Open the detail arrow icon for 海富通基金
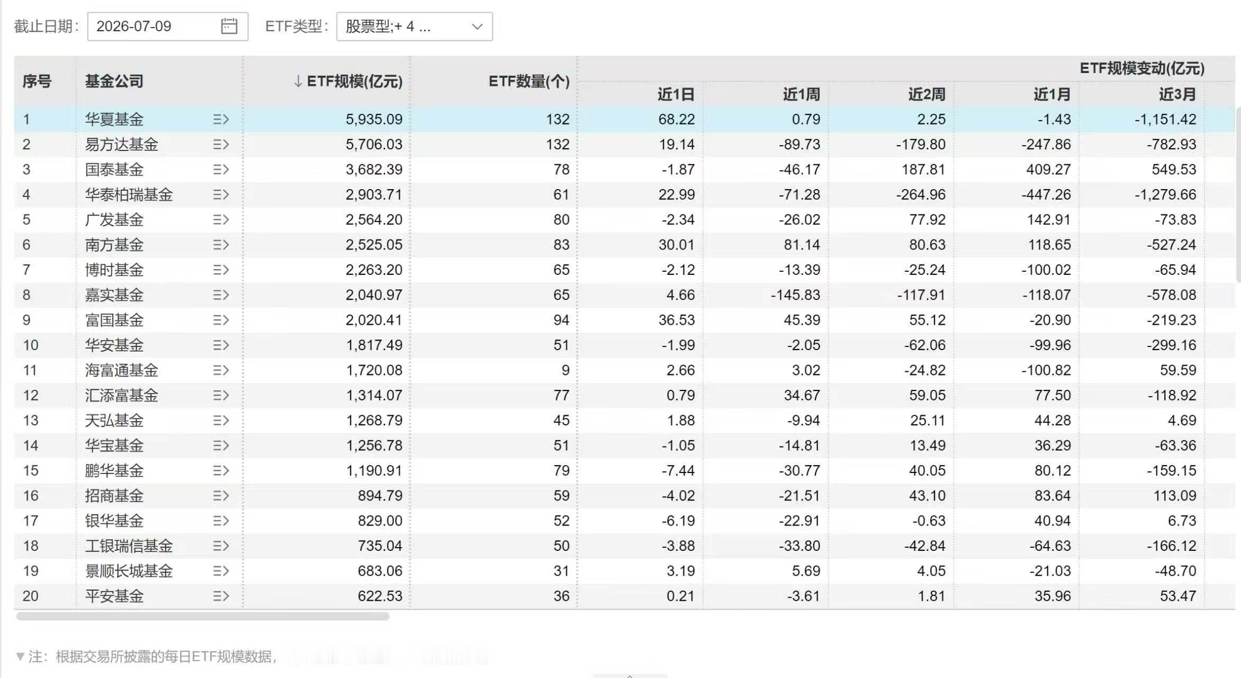 [221, 370]
